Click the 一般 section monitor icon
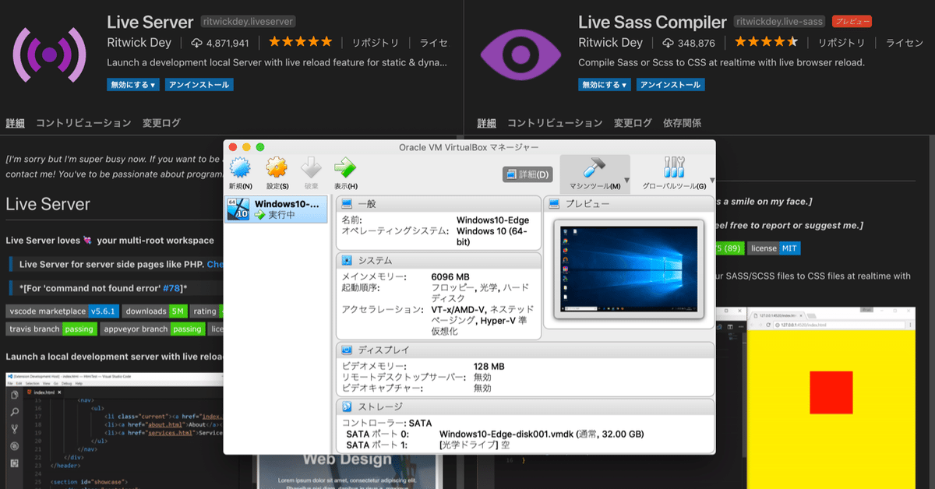Image resolution: width=935 pixels, height=489 pixels. click(348, 204)
